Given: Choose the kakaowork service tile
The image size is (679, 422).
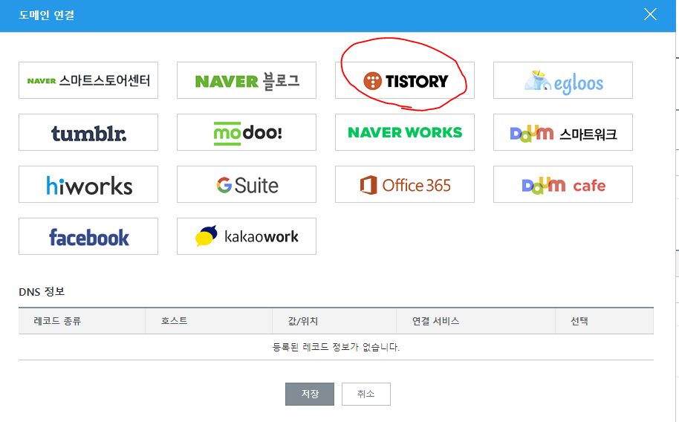Looking at the screenshot, I should (x=247, y=236).
